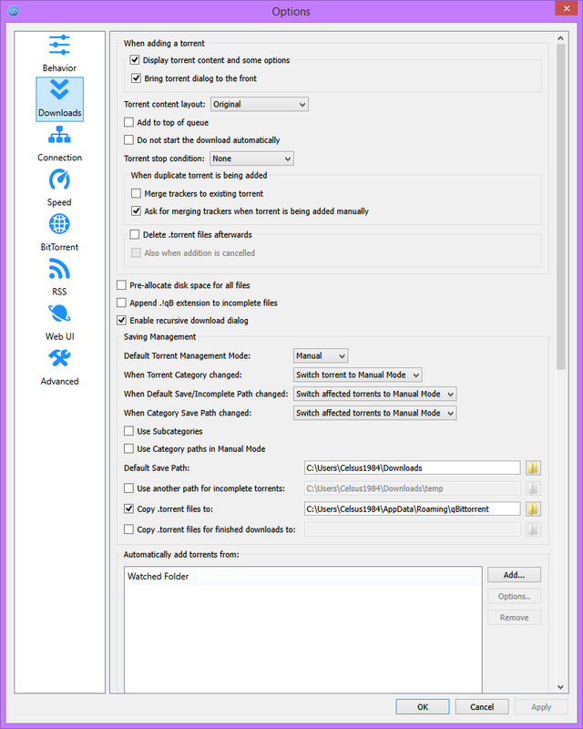Enable Merge trackers to existing torrent
The image size is (583, 729).
click(x=136, y=193)
